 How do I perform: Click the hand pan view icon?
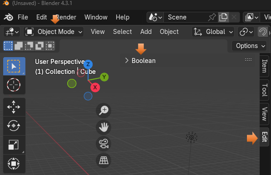103,127
